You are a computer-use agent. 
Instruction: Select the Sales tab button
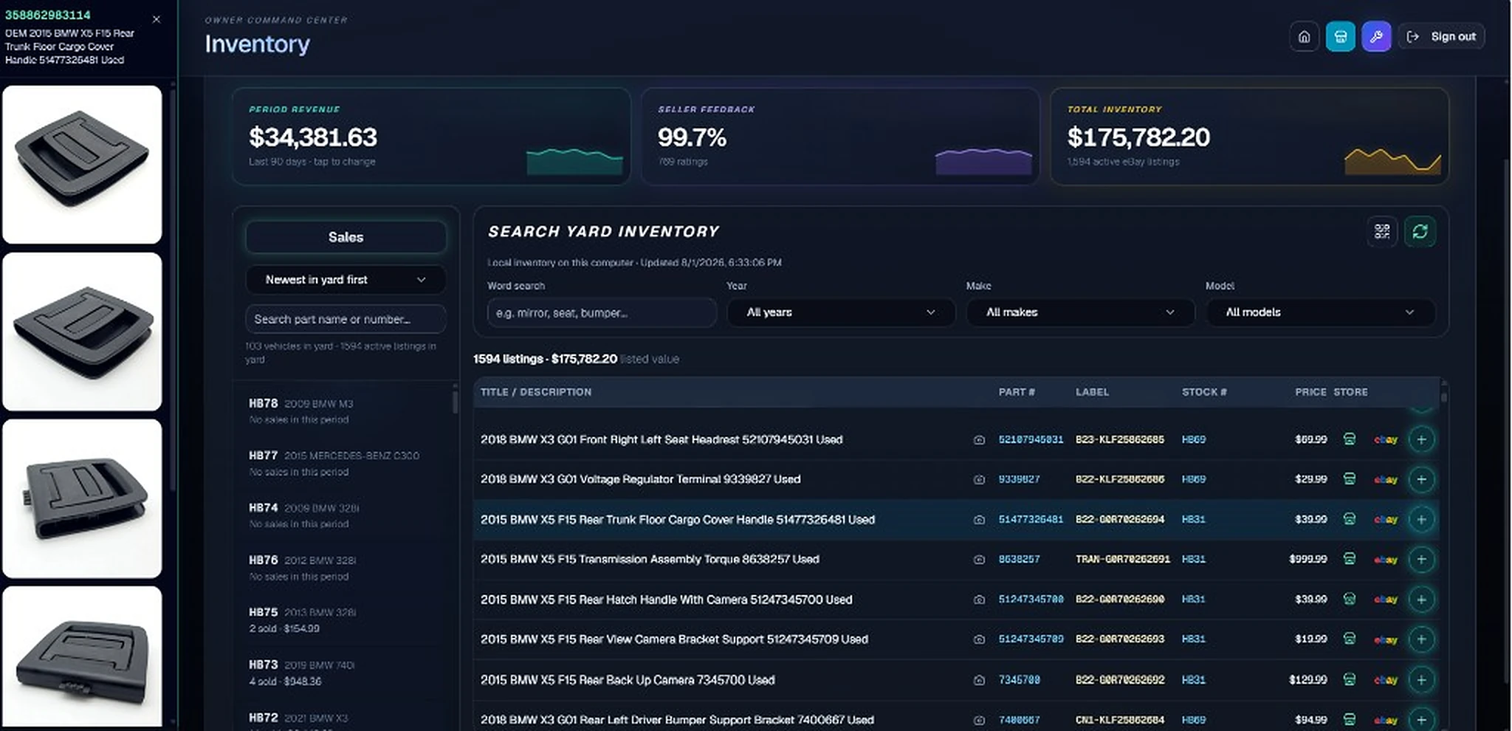(346, 237)
